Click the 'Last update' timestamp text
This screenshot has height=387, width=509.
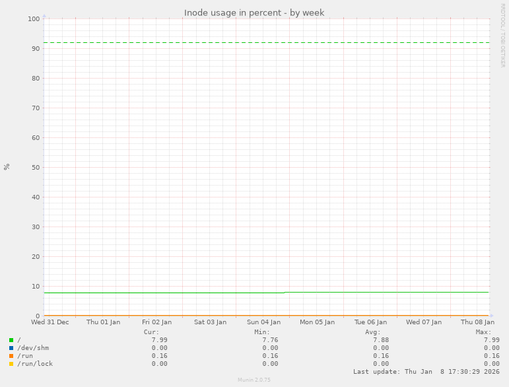pos(426,371)
